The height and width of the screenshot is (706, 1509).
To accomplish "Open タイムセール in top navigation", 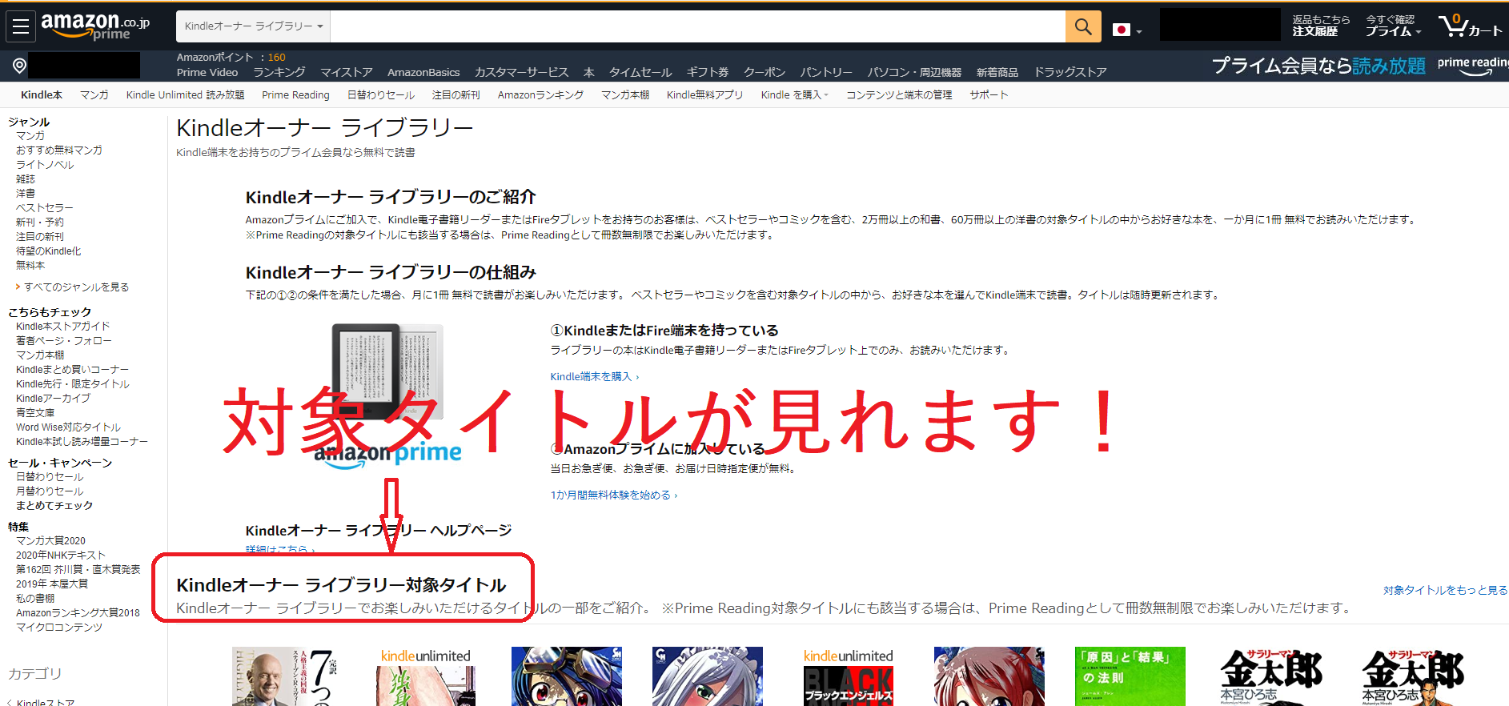I will click(640, 72).
